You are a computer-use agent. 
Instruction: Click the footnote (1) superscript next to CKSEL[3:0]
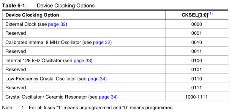(210, 13)
